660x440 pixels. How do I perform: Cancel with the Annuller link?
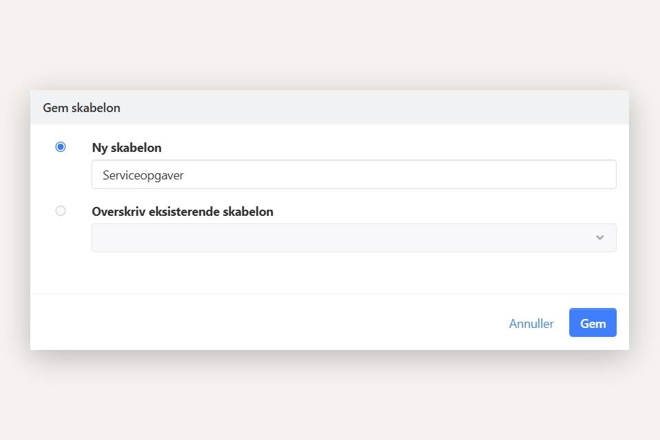pos(531,323)
